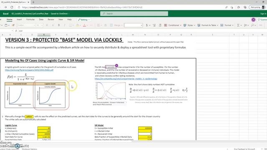Click the Logistic Growth chart image
The width and height of the screenshot is (267, 150).
pos(50,95)
